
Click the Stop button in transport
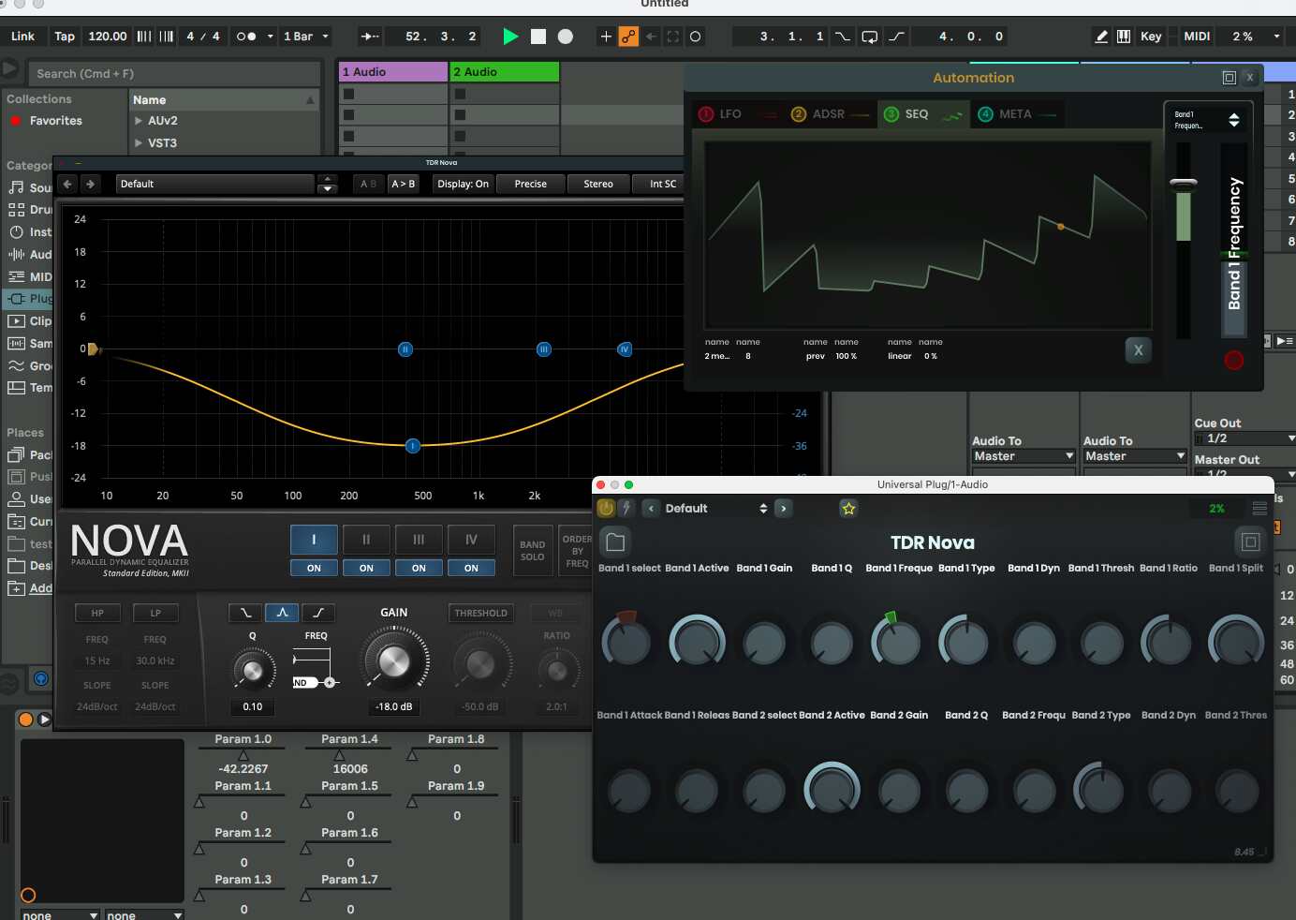pos(538,37)
